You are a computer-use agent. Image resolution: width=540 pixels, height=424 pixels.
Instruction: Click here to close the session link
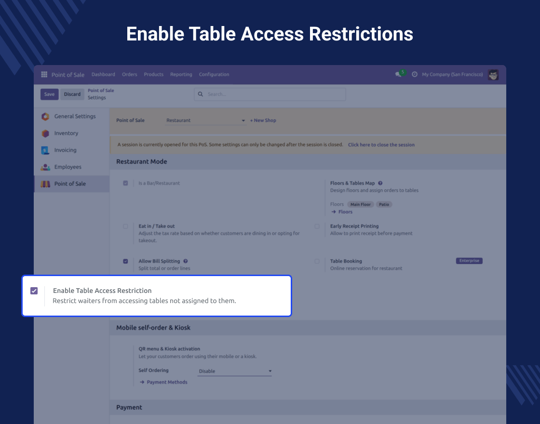tap(381, 145)
